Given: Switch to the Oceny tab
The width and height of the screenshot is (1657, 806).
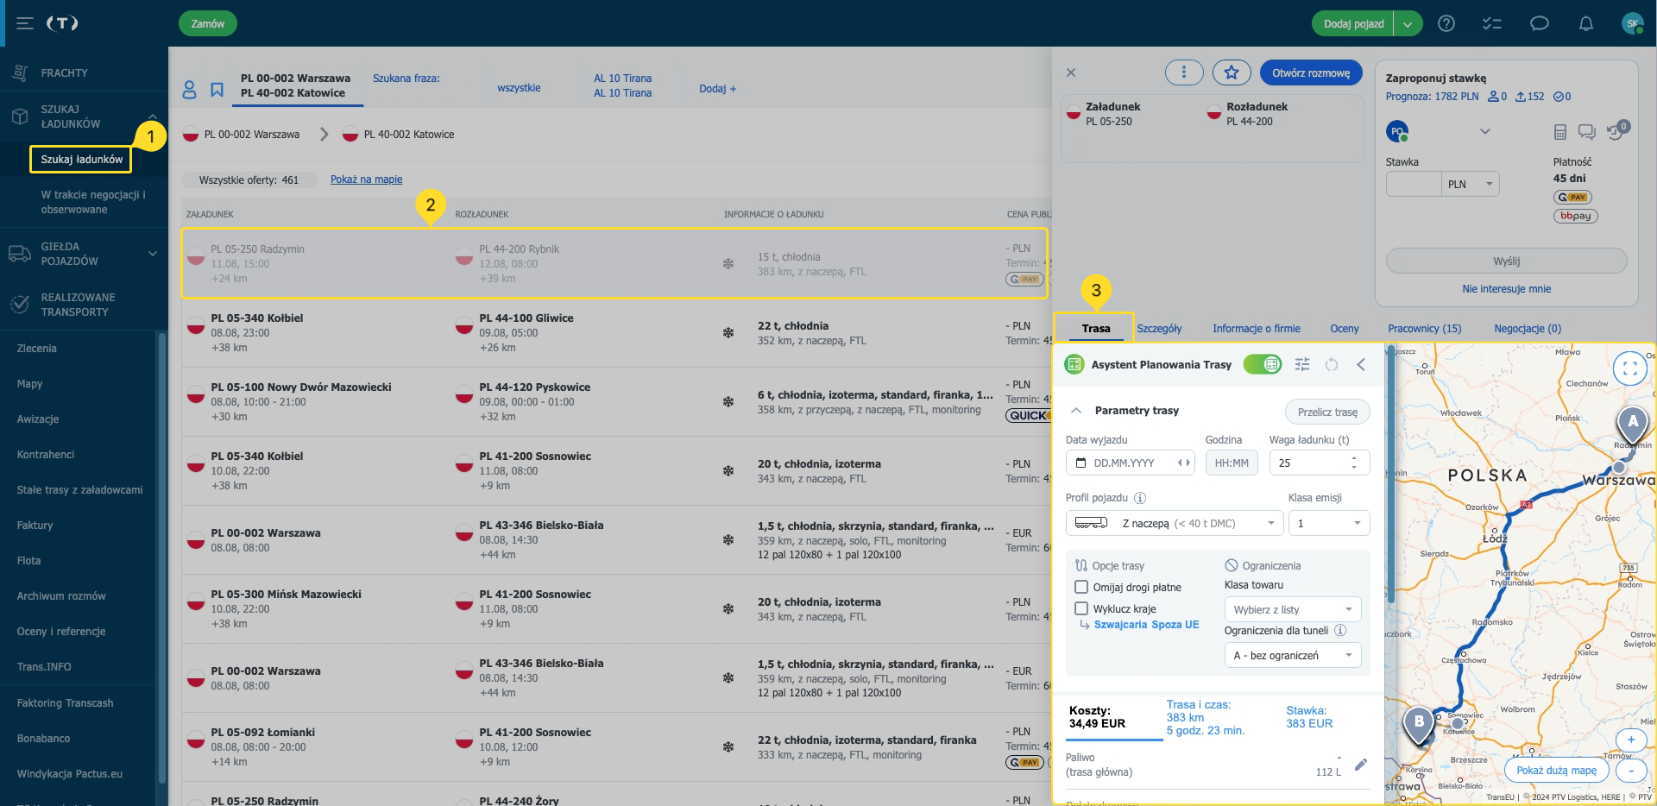Looking at the screenshot, I should pos(1345,329).
